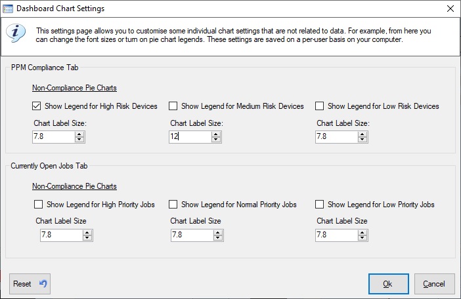This screenshot has height=299, width=461.
Task: Uncheck Show Legend for High Risk Devices
Action: pos(37,106)
